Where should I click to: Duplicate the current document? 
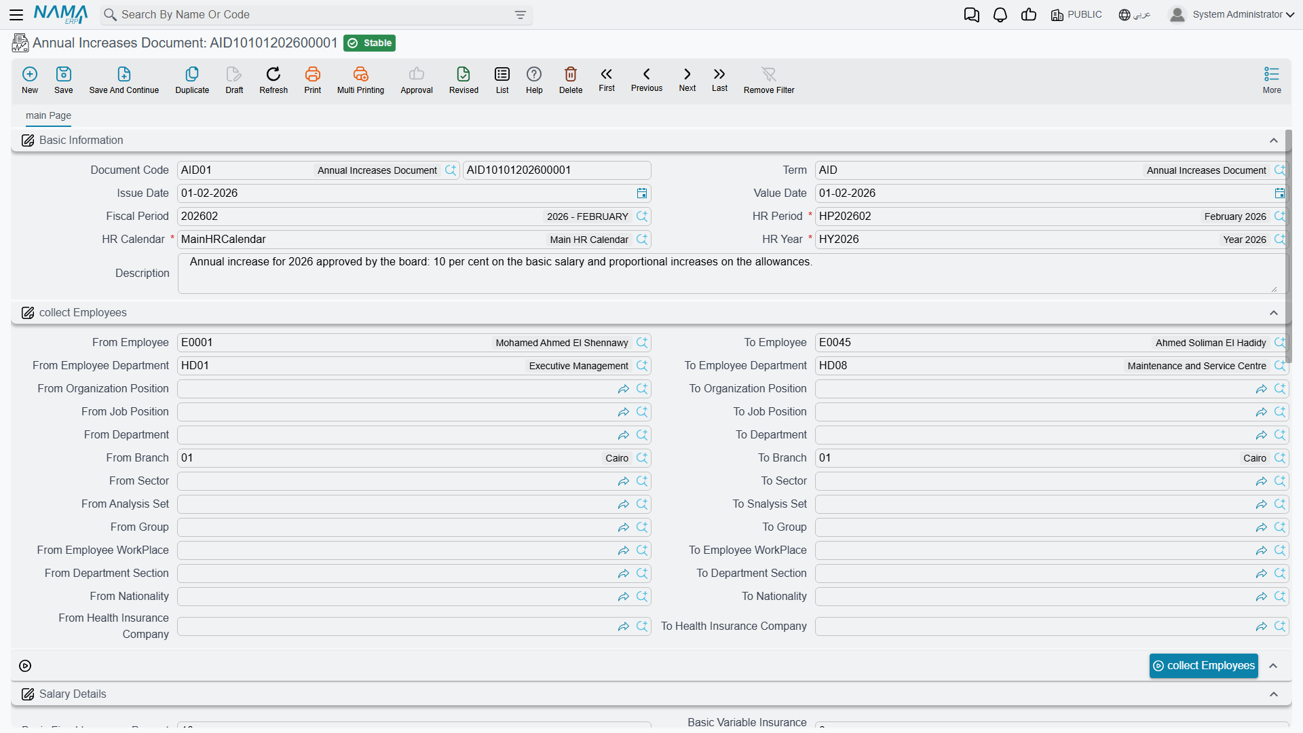192,79
